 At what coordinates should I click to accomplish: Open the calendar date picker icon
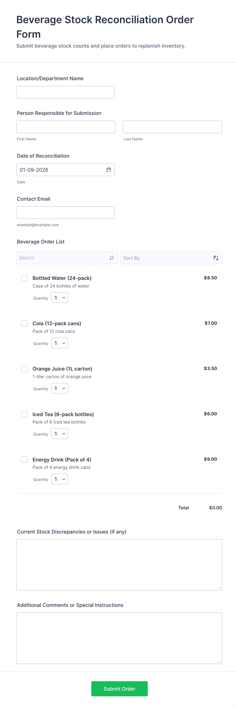click(x=109, y=170)
